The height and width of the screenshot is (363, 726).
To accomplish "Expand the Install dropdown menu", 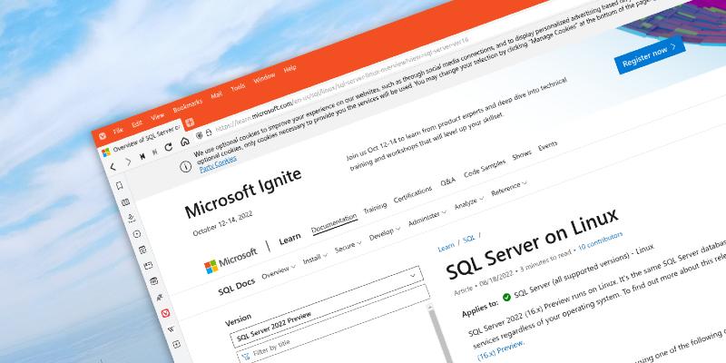I will (x=315, y=260).
